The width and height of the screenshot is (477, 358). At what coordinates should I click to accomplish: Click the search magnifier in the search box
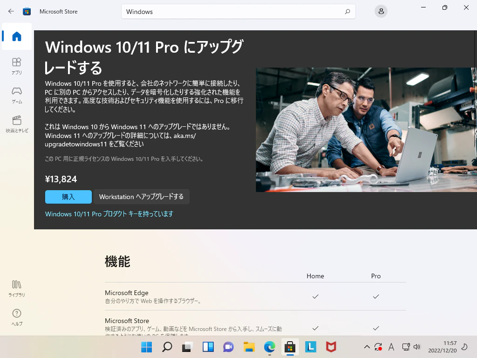coord(348,12)
